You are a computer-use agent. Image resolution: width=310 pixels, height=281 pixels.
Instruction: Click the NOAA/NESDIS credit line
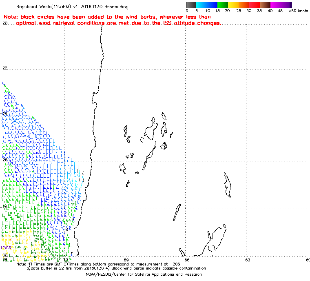click(x=144, y=274)
